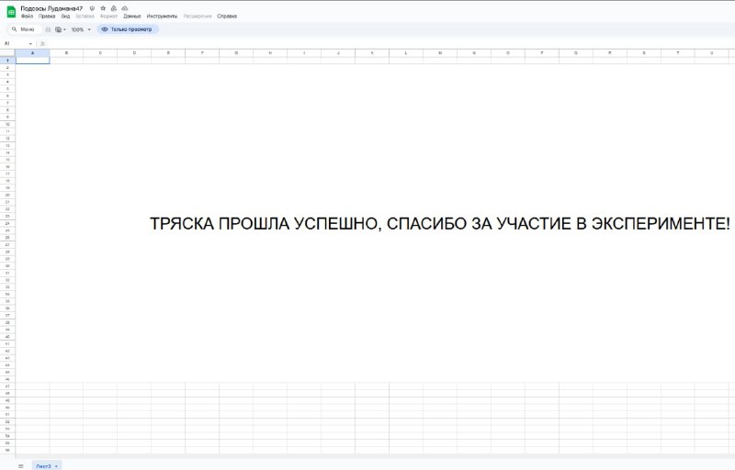Click the print icon in the toolbar

[x=49, y=29]
